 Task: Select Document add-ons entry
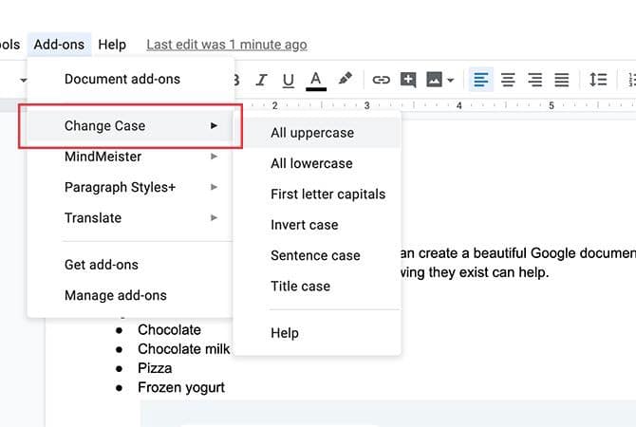click(x=131, y=79)
